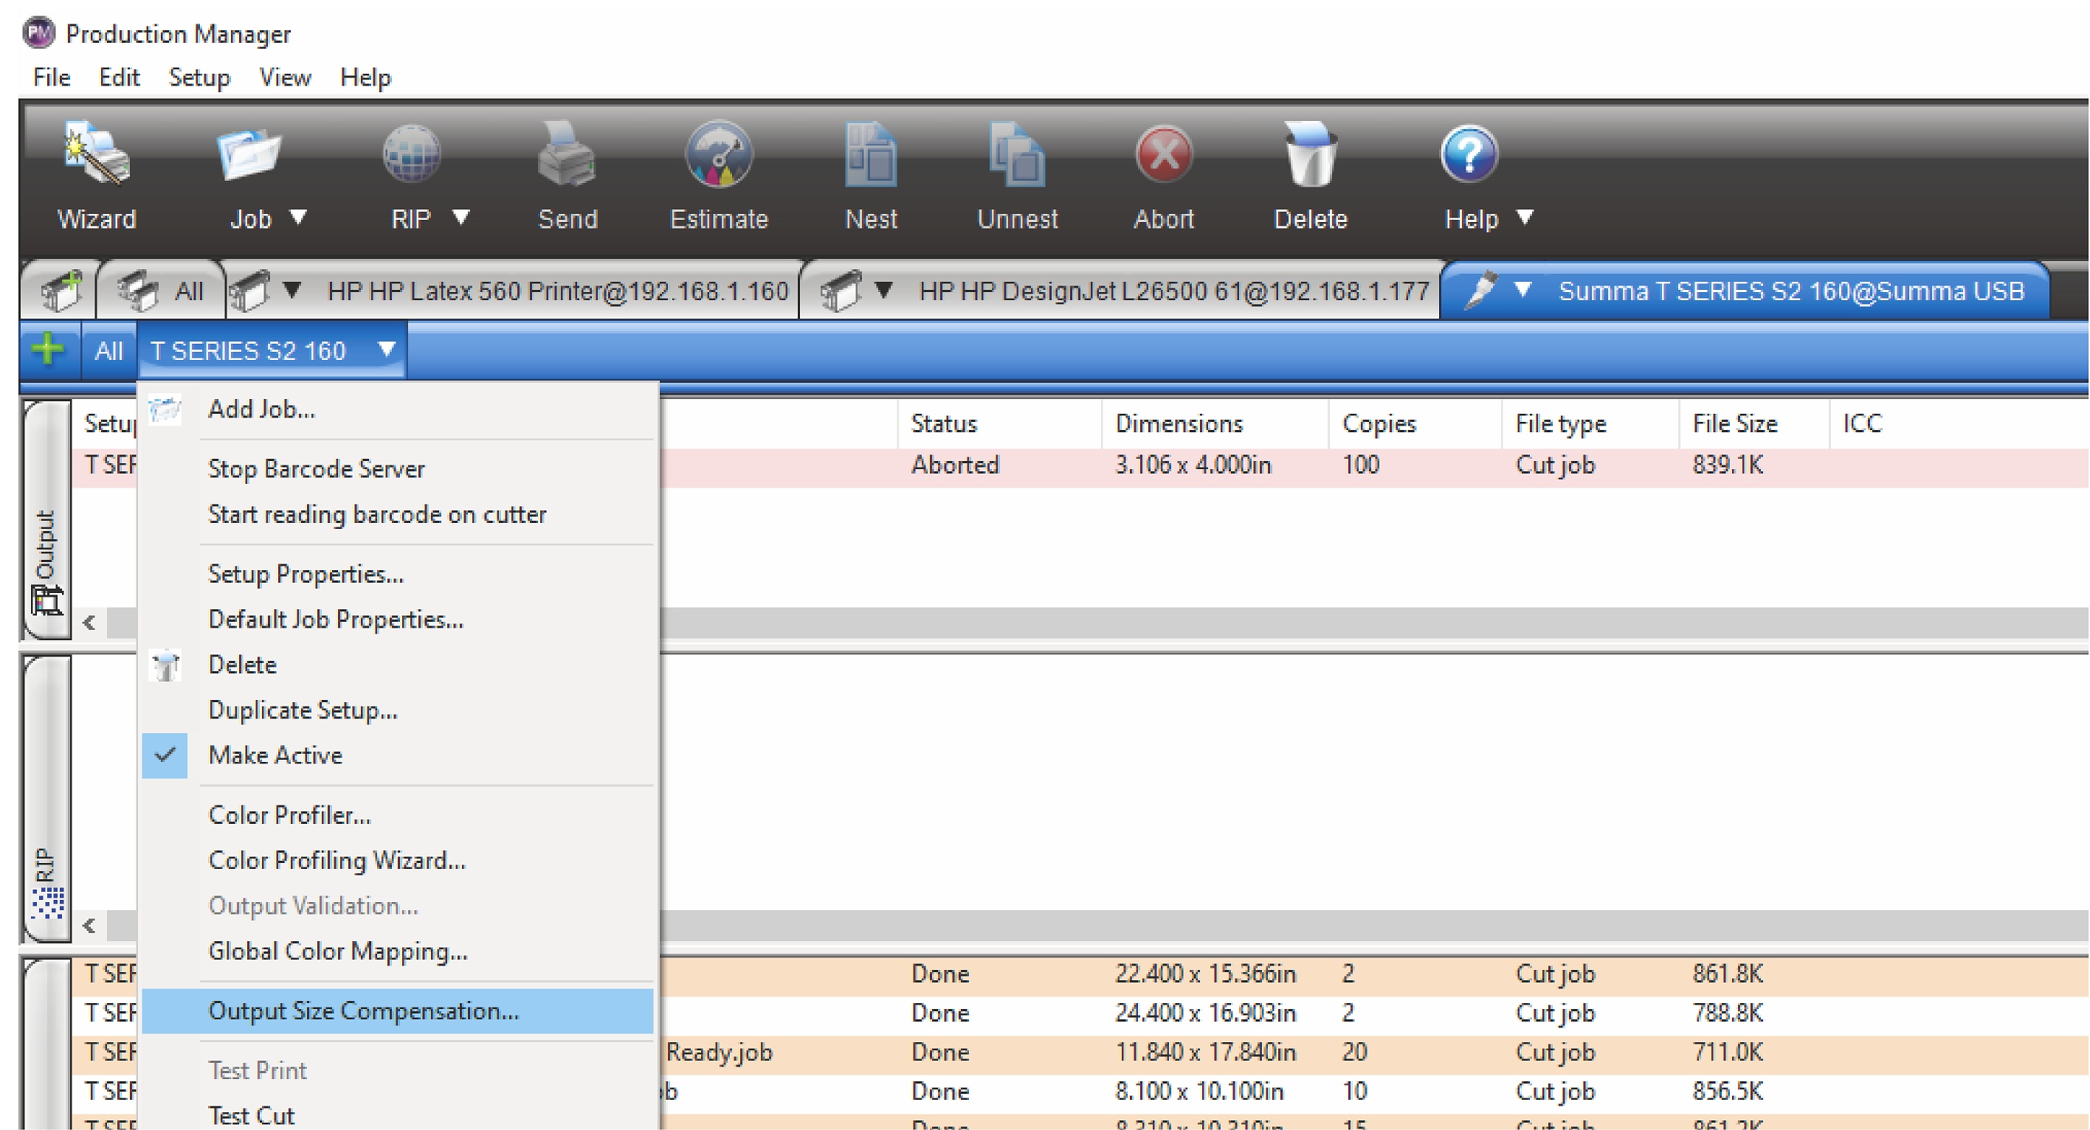Screen dimensions: 2090x1130
Task: Switch to HP Latex 560 Printer tab
Action: [x=512, y=290]
